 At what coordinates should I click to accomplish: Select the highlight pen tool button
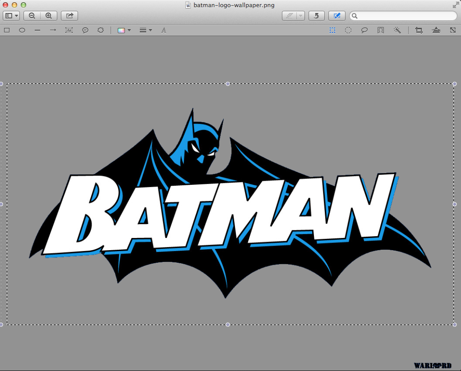coord(289,16)
